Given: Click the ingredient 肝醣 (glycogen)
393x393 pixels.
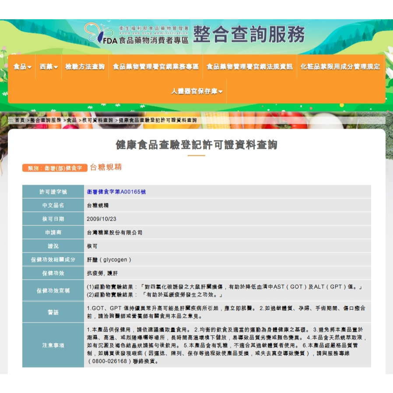Looking at the screenshot, I should [109, 260].
